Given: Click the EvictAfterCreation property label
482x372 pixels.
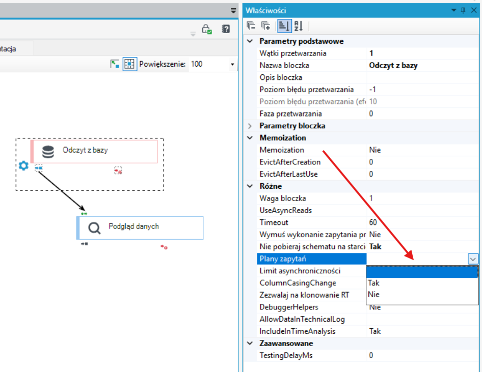Looking at the screenshot, I should (290, 162).
